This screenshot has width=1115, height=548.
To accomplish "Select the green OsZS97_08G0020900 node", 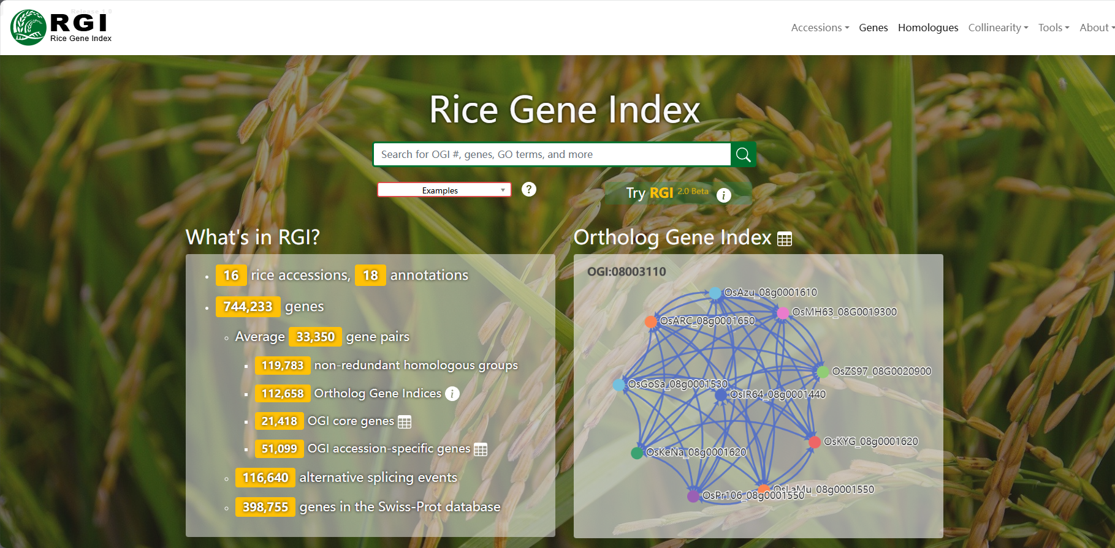I will [823, 372].
